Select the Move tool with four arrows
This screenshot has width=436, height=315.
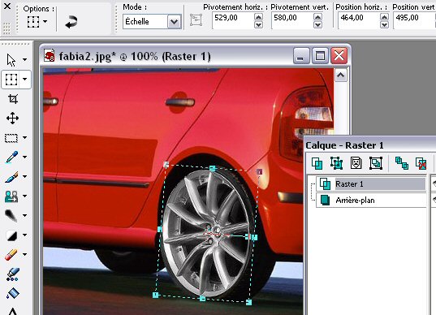click(x=12, y=119)
